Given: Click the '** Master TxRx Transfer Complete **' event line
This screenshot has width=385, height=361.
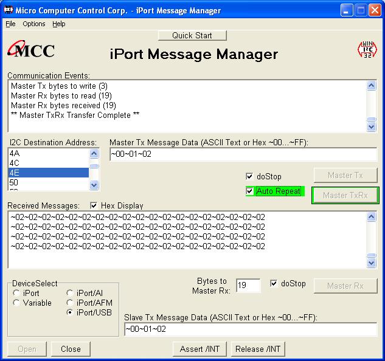Looking at the screenshot, I should pos(75,115).
